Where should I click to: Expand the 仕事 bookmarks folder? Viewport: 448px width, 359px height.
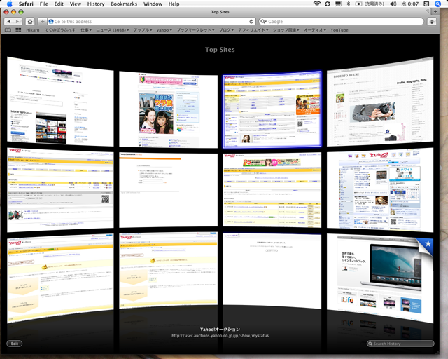86,30
